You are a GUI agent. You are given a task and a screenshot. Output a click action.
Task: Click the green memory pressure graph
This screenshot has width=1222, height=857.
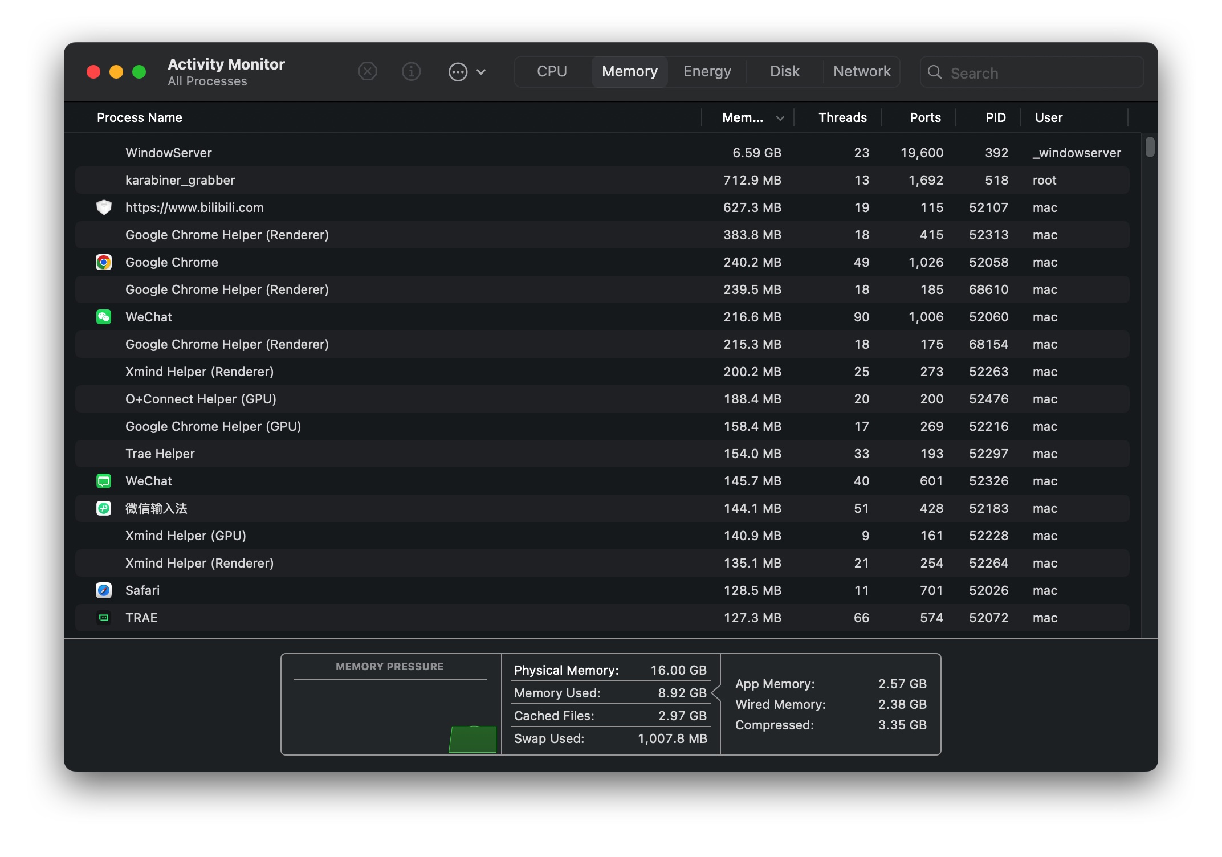pos(472,739)
